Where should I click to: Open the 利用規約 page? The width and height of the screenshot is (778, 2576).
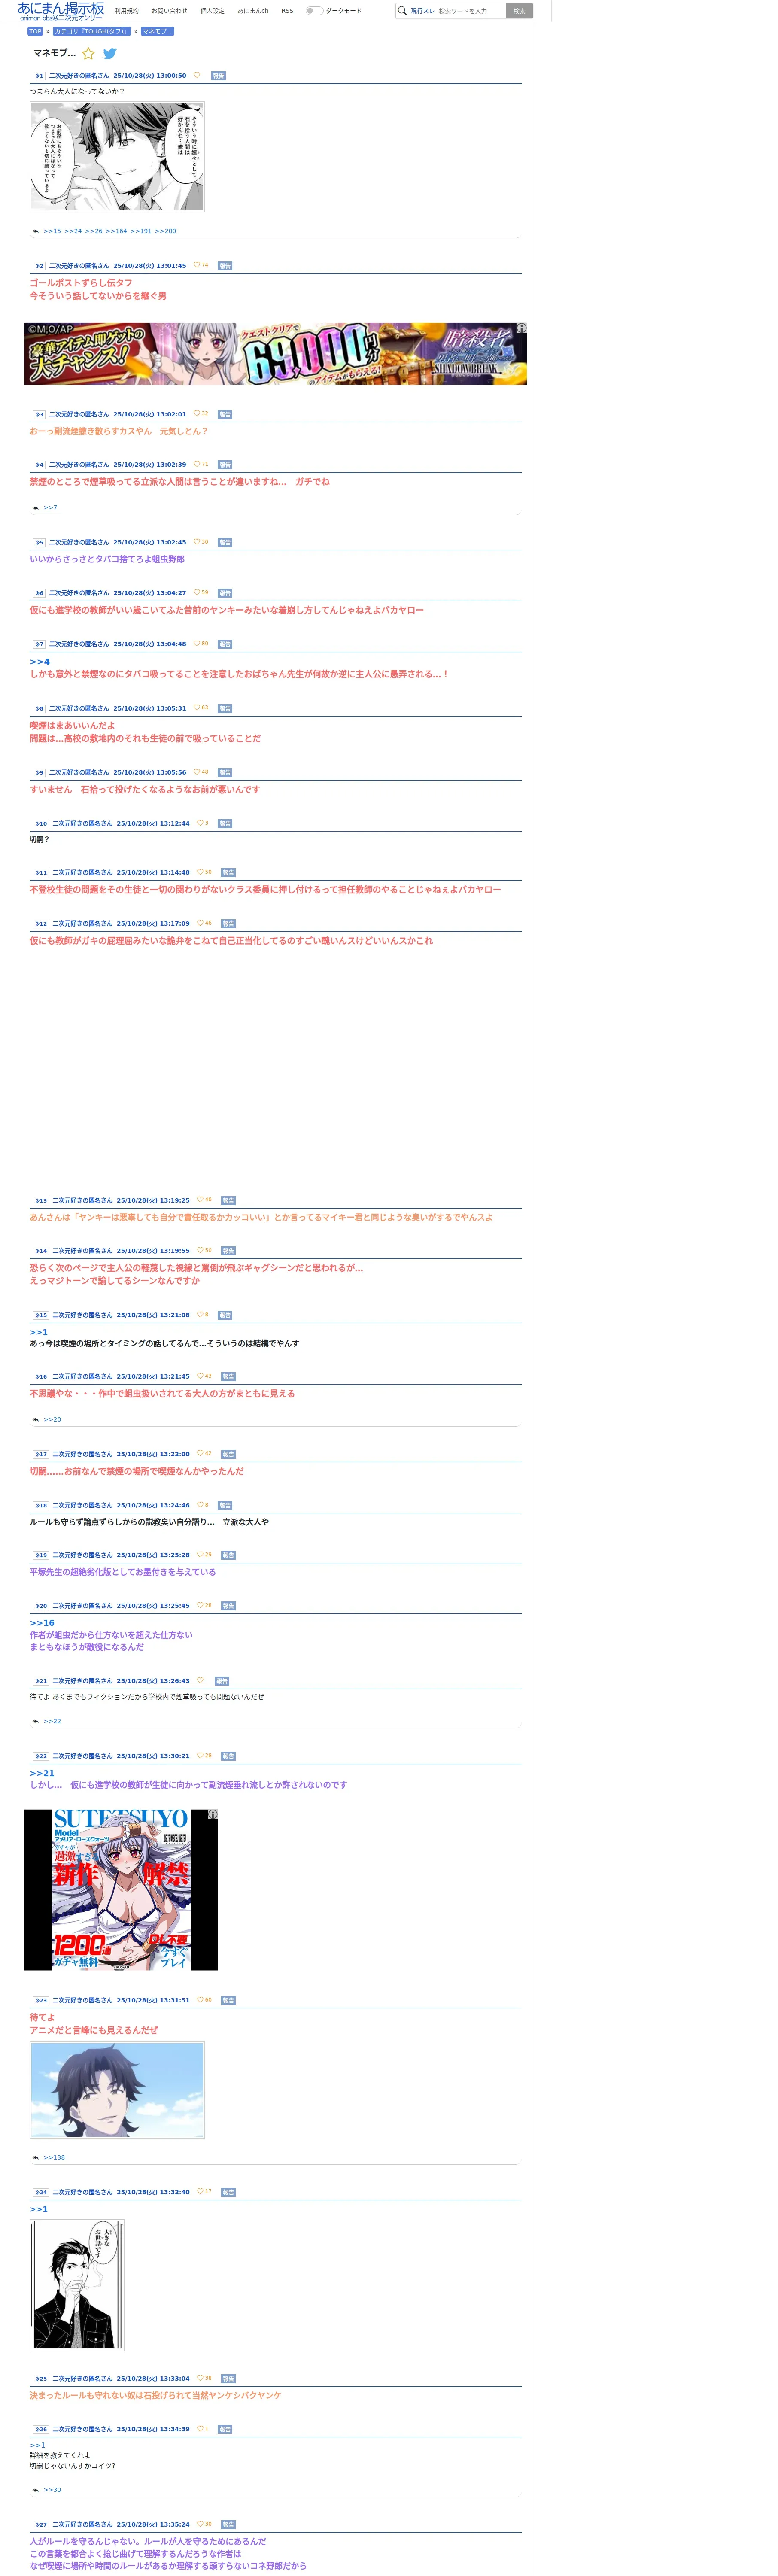(x=127, y=11)
